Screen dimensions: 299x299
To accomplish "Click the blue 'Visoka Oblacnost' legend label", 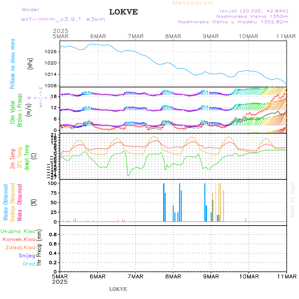I will click(x=6, y=202).
